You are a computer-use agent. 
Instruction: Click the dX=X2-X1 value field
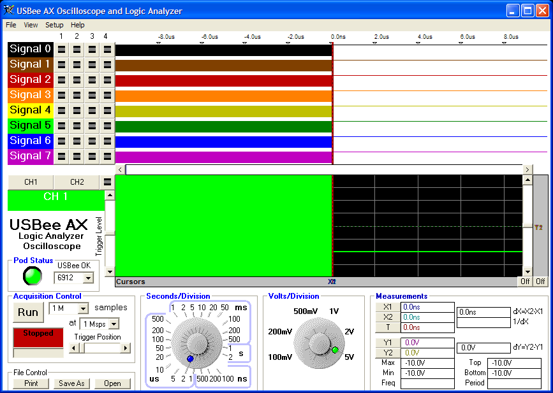483,312
